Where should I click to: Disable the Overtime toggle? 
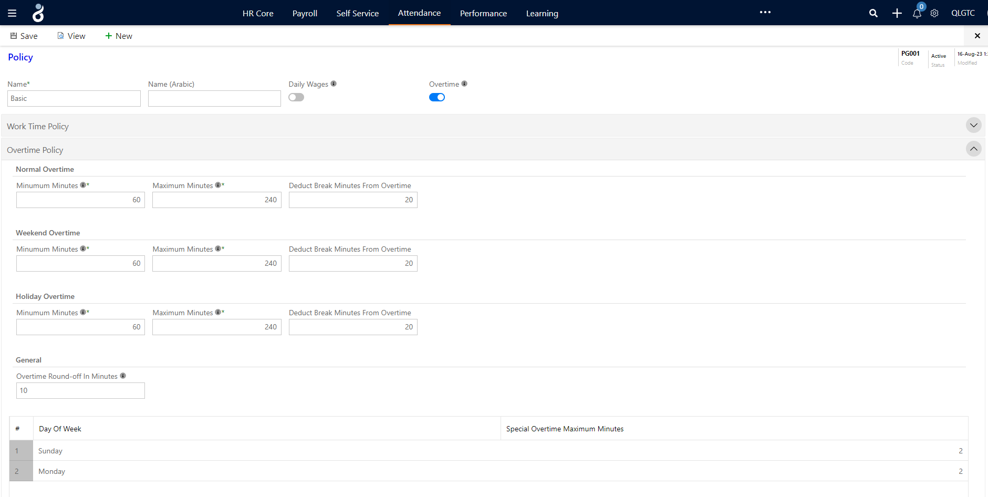[437, 97]
